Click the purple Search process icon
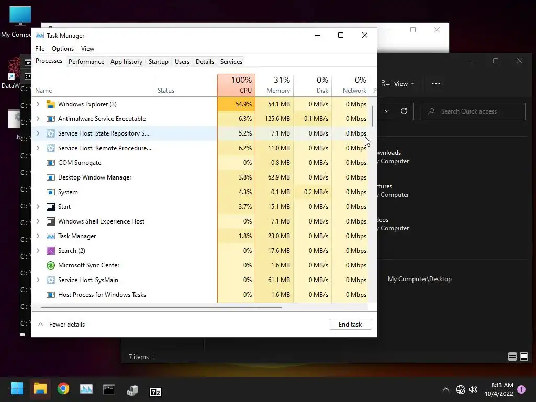536x402 pixels. tap(51, 251)
